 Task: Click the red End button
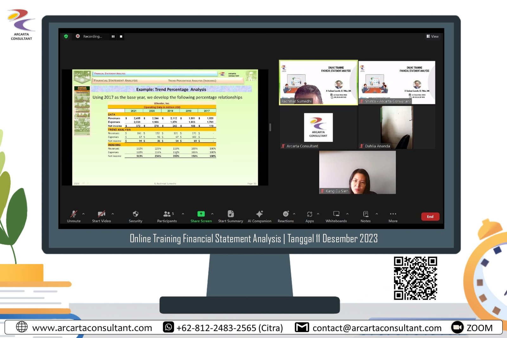pyautogui.click(x=430, y=217)
